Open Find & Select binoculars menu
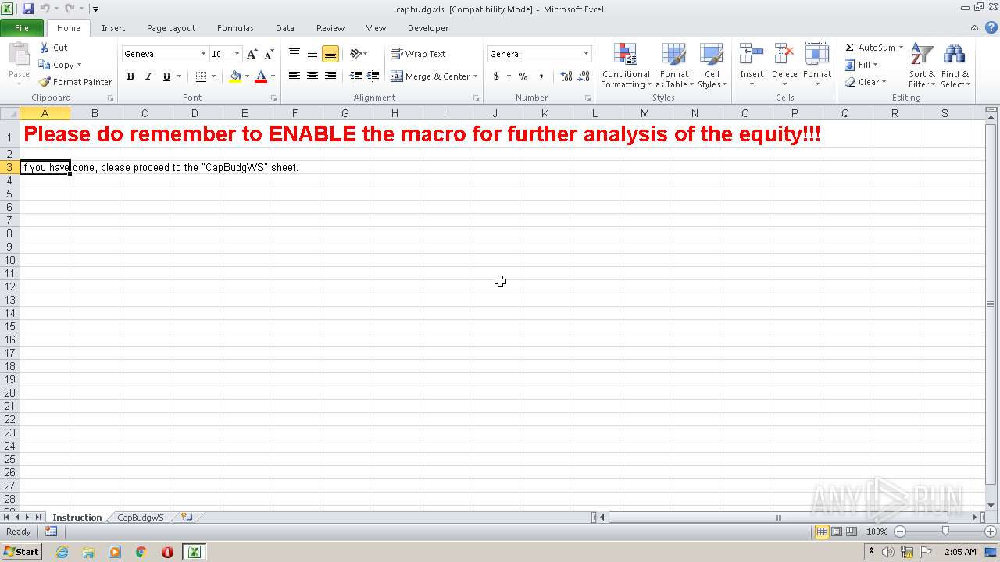 955,66
